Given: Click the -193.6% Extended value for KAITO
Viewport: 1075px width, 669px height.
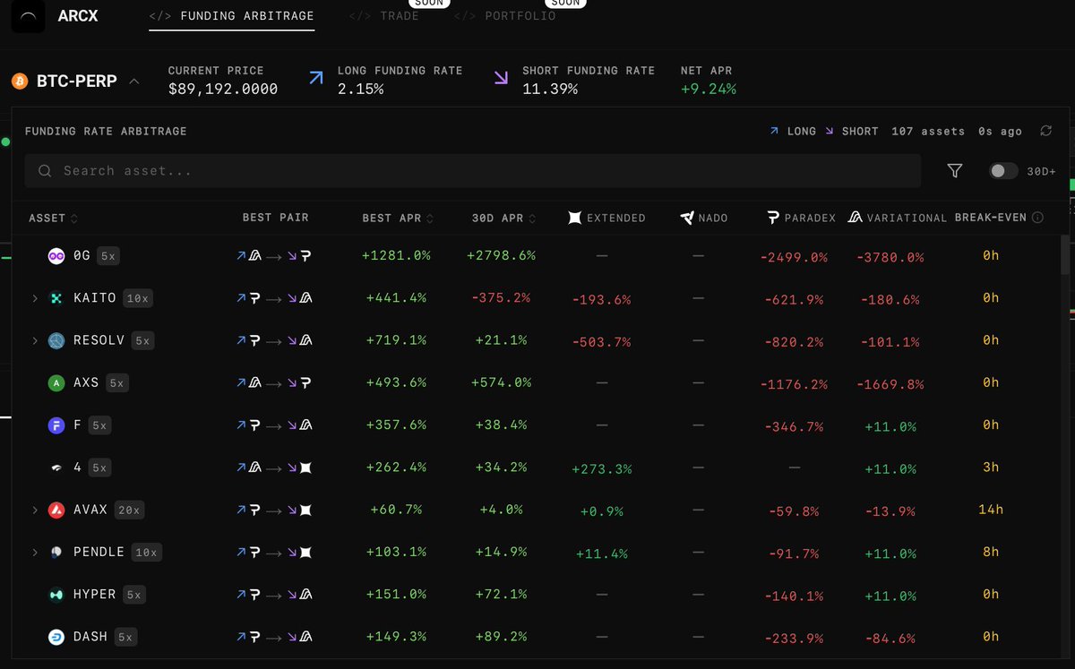Looking at the screenshot, I should click(601, 300).
